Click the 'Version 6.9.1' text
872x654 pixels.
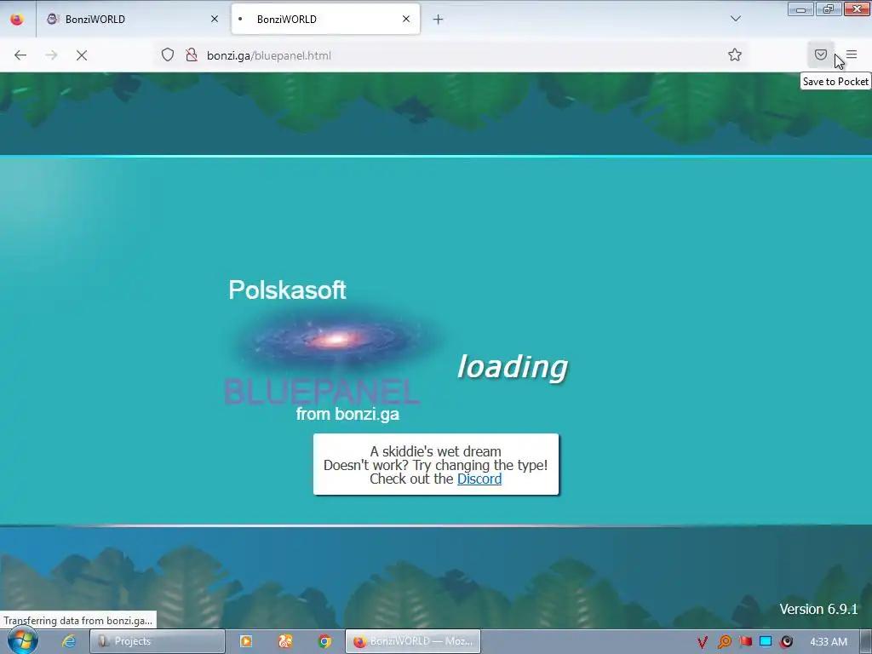tap(818, 609)
